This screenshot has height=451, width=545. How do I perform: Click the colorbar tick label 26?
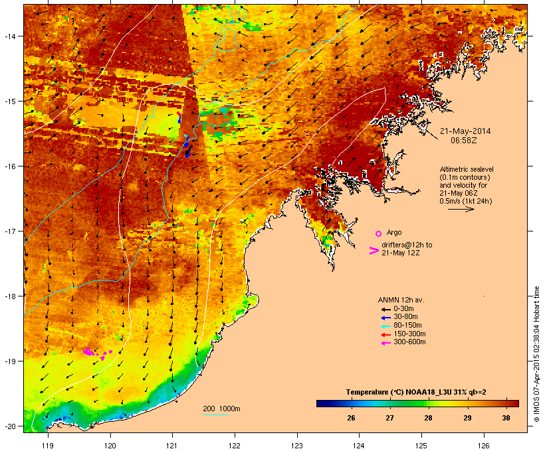coord(351,418)
